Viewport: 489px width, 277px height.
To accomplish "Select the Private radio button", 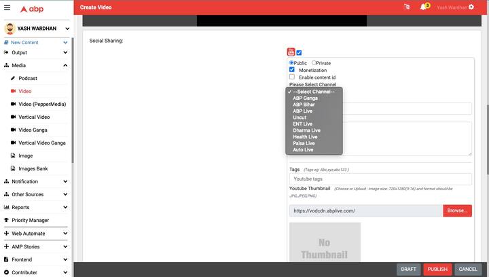I will click(314, 62).
